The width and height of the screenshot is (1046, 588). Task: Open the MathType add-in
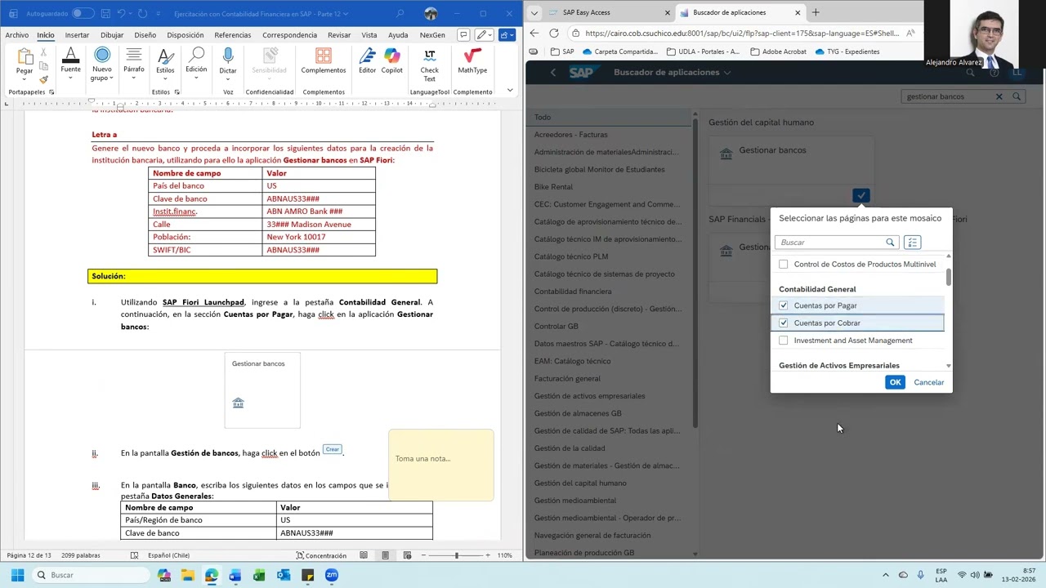pyautogui.click(x=472, y=60)
